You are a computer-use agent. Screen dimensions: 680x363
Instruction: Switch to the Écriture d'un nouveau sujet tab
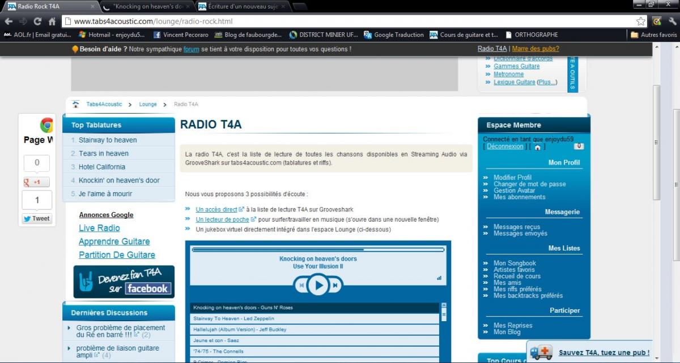[x=244, y=6]
